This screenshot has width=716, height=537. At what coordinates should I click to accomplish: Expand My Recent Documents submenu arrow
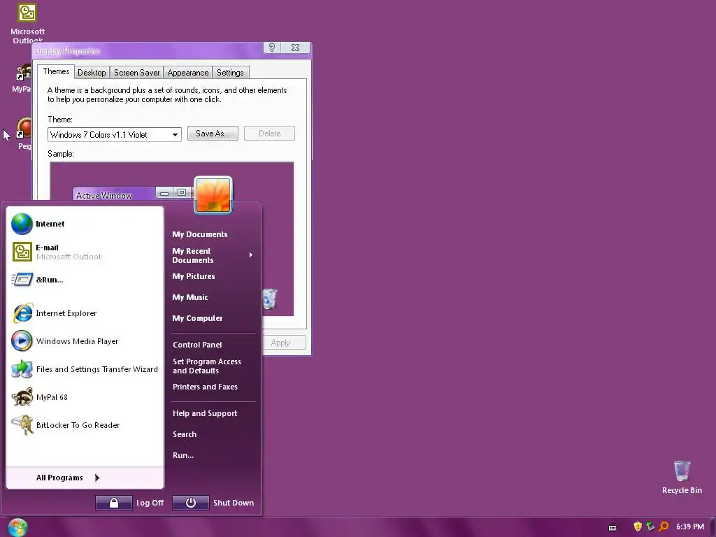[251, 255]
